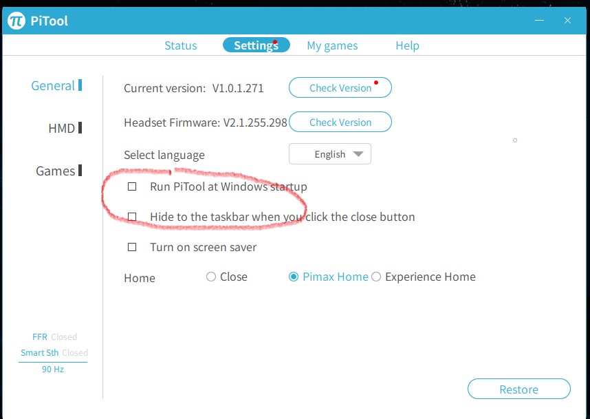Check Version for Headset Firmware
Viewport: 590px width, 419px height.
point(340,122)
